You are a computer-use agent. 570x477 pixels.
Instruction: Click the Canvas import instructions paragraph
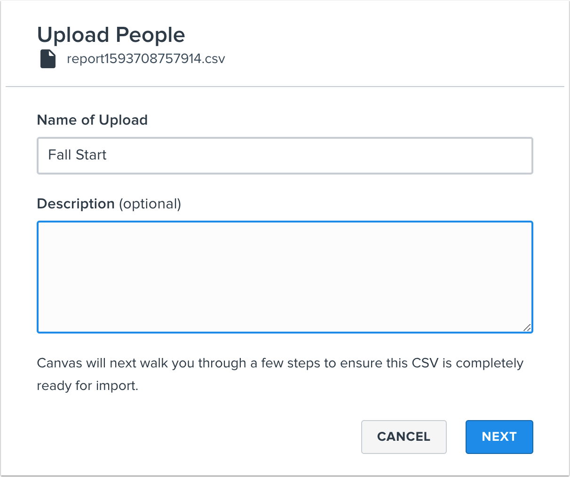(x=280, y=374)
